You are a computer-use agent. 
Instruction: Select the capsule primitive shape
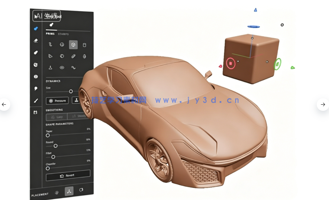point(73,56)
